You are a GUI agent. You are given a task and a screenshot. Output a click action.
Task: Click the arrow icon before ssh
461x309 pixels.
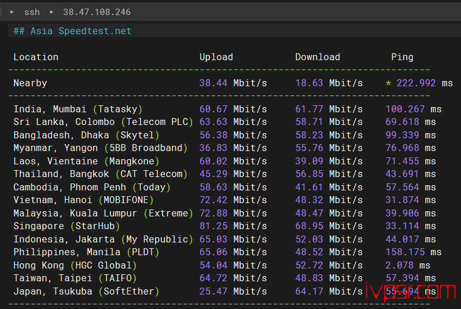click(x=12, y=12)
